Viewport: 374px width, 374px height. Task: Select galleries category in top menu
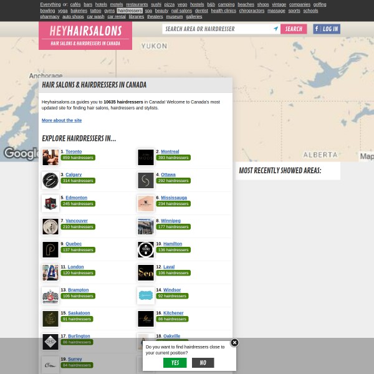coord(194,17)
